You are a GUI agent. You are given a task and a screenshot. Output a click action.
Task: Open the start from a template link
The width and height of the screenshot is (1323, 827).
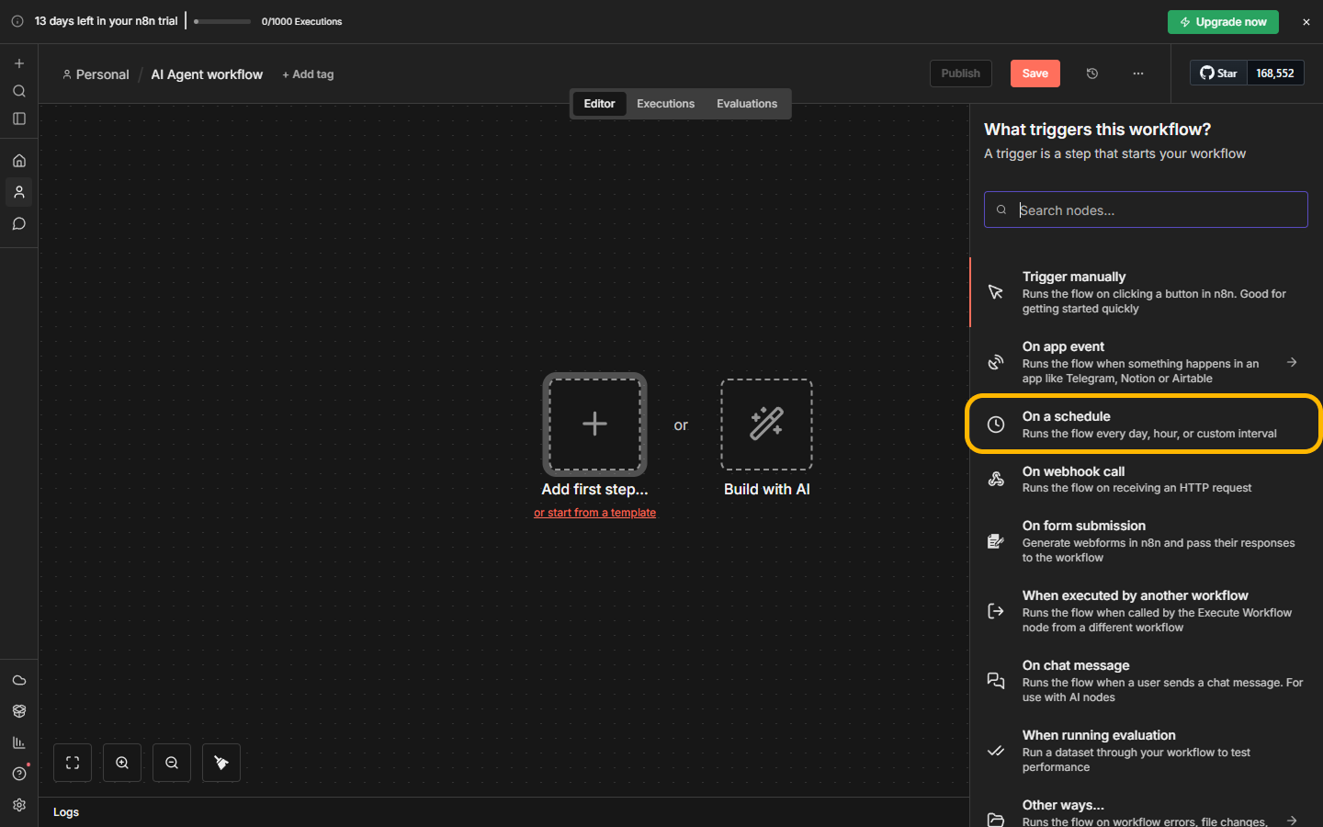click(594, 513)
